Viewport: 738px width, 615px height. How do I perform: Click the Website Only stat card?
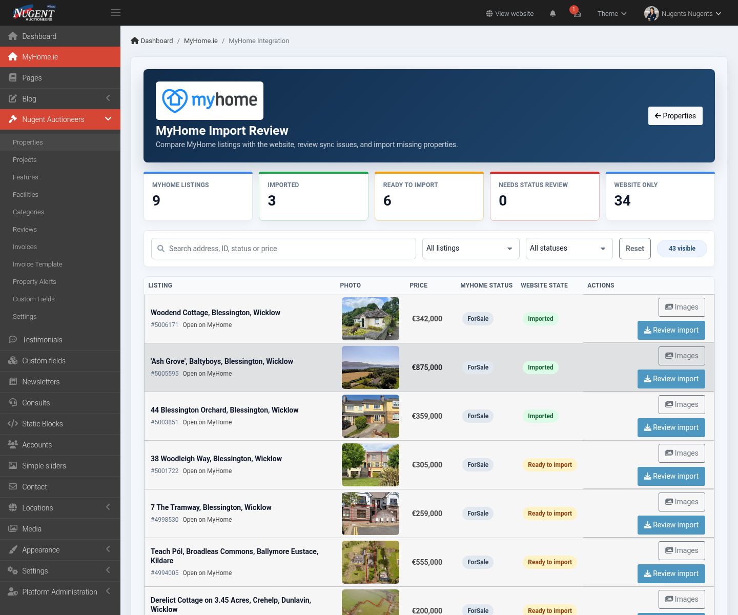660,196
